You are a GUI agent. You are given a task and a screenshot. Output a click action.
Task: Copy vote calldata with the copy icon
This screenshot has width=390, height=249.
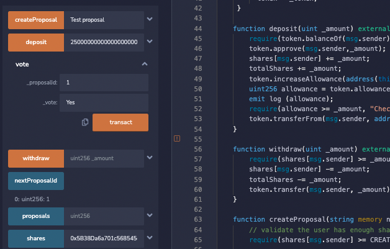(85, 122)
